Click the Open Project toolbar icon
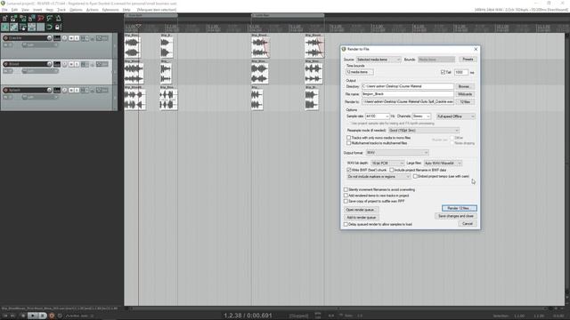This screenshot has height=320, width=570. pyautogui.click(x=13, y=18)
